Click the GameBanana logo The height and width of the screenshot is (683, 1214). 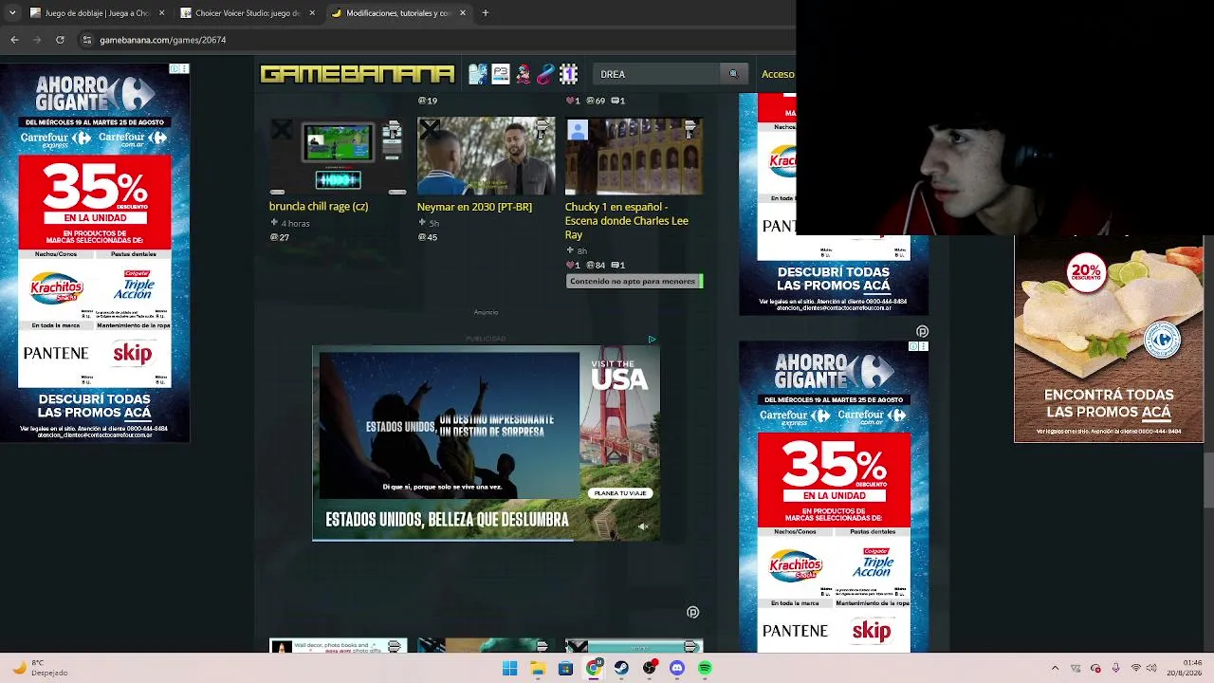pyautogui.click(x=357, y=74)
